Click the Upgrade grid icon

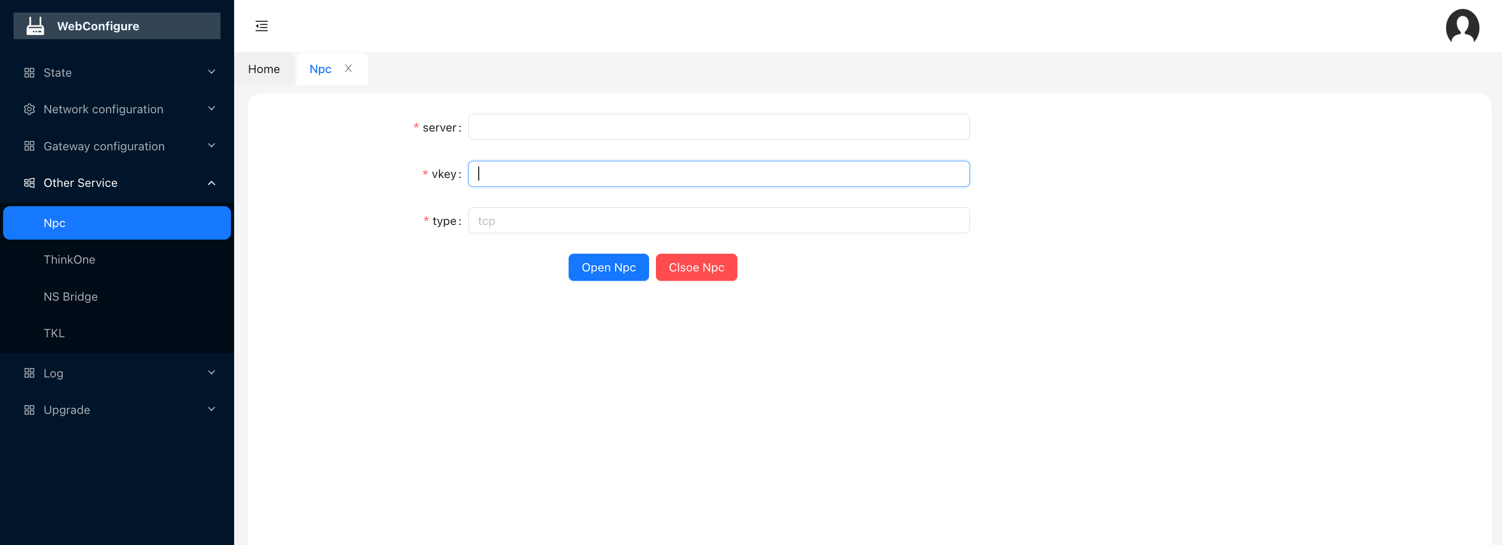coord(29,410)
